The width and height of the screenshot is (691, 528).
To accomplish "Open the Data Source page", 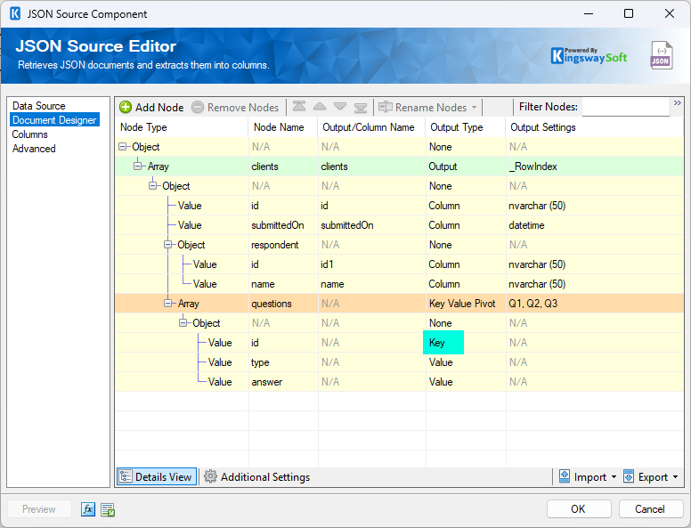I will coord(39,106).
